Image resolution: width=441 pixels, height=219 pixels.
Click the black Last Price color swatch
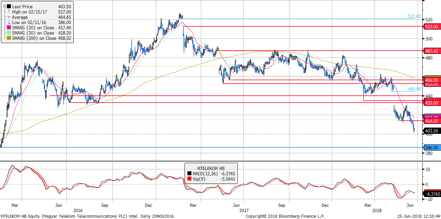click(x=9, y=6)
